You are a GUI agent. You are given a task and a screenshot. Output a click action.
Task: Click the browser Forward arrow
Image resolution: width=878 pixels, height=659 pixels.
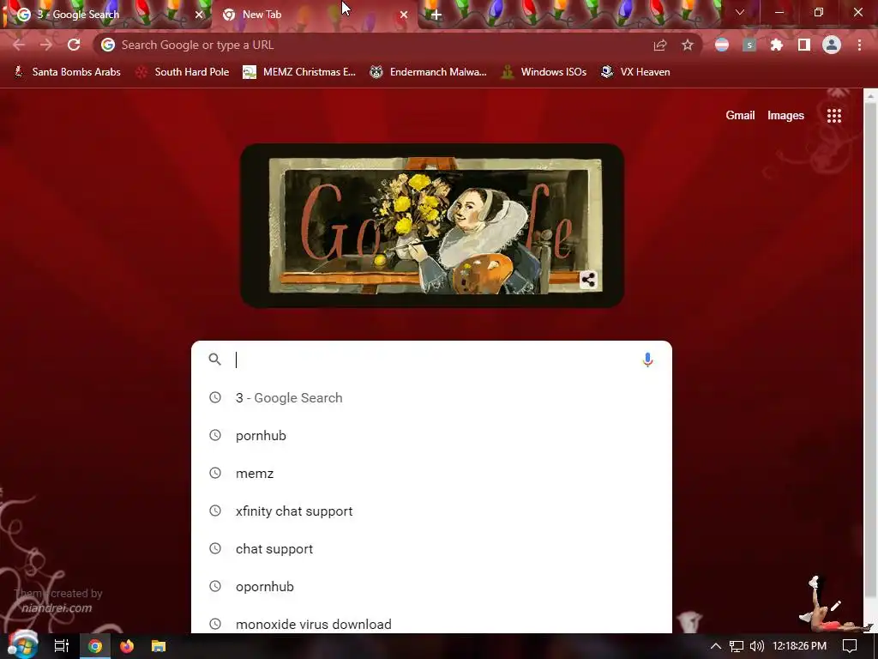[46, 45]
